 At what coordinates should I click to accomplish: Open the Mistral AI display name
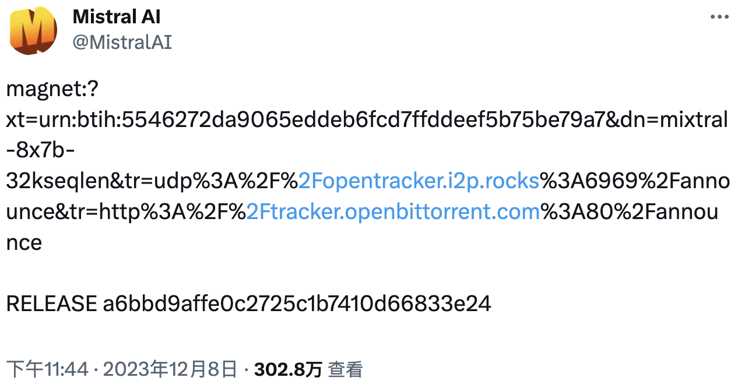pos(117,17)
